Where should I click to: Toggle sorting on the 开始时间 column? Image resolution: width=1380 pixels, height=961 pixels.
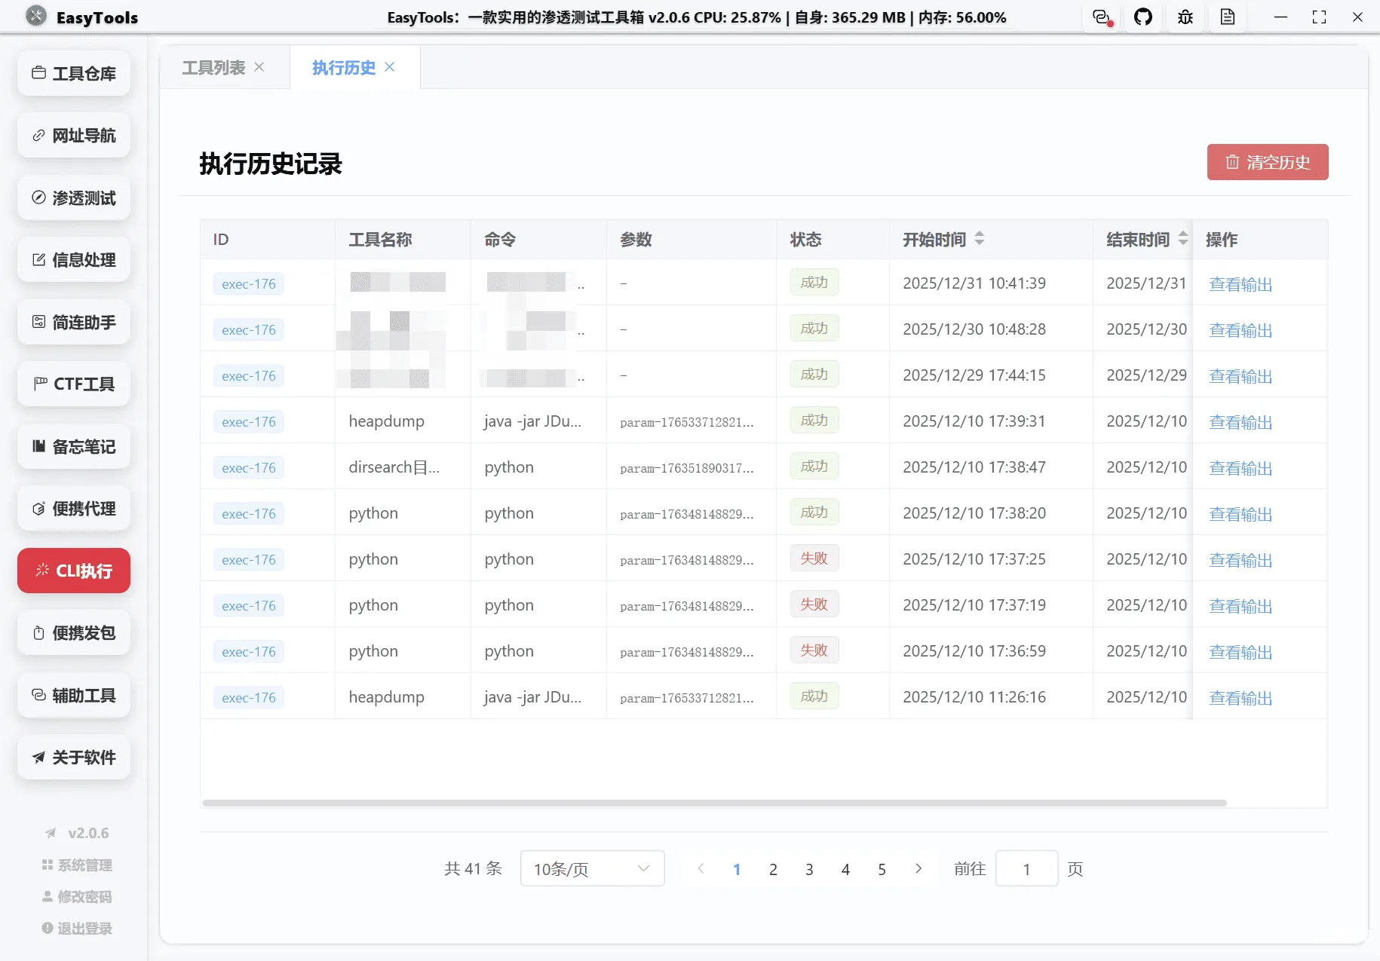coord(980,239)
